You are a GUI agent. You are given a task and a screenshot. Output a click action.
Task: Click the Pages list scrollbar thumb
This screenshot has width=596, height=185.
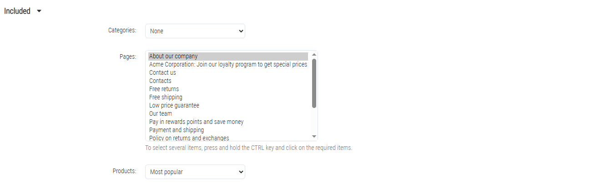click(x=314, y=83)
